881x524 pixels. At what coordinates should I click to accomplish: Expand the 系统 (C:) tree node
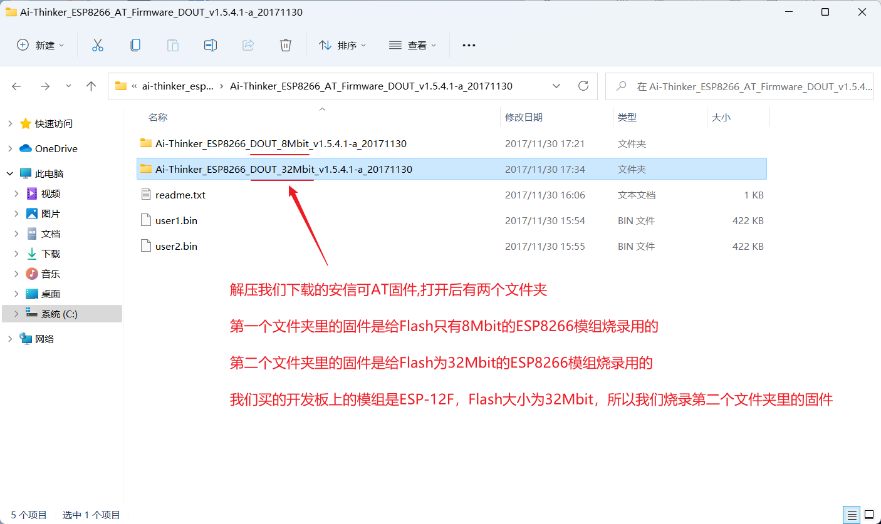click(17, 314)
